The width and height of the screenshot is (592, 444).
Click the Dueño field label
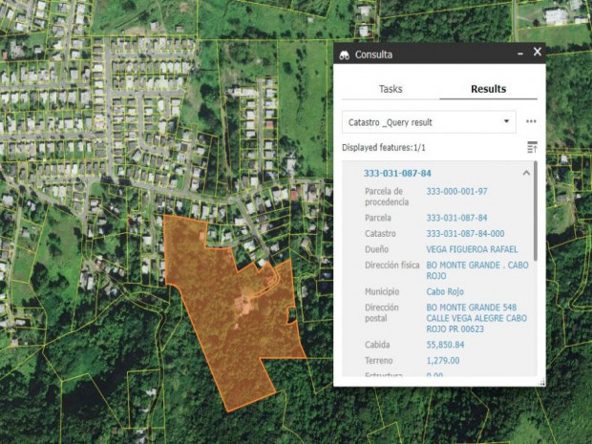376,249
